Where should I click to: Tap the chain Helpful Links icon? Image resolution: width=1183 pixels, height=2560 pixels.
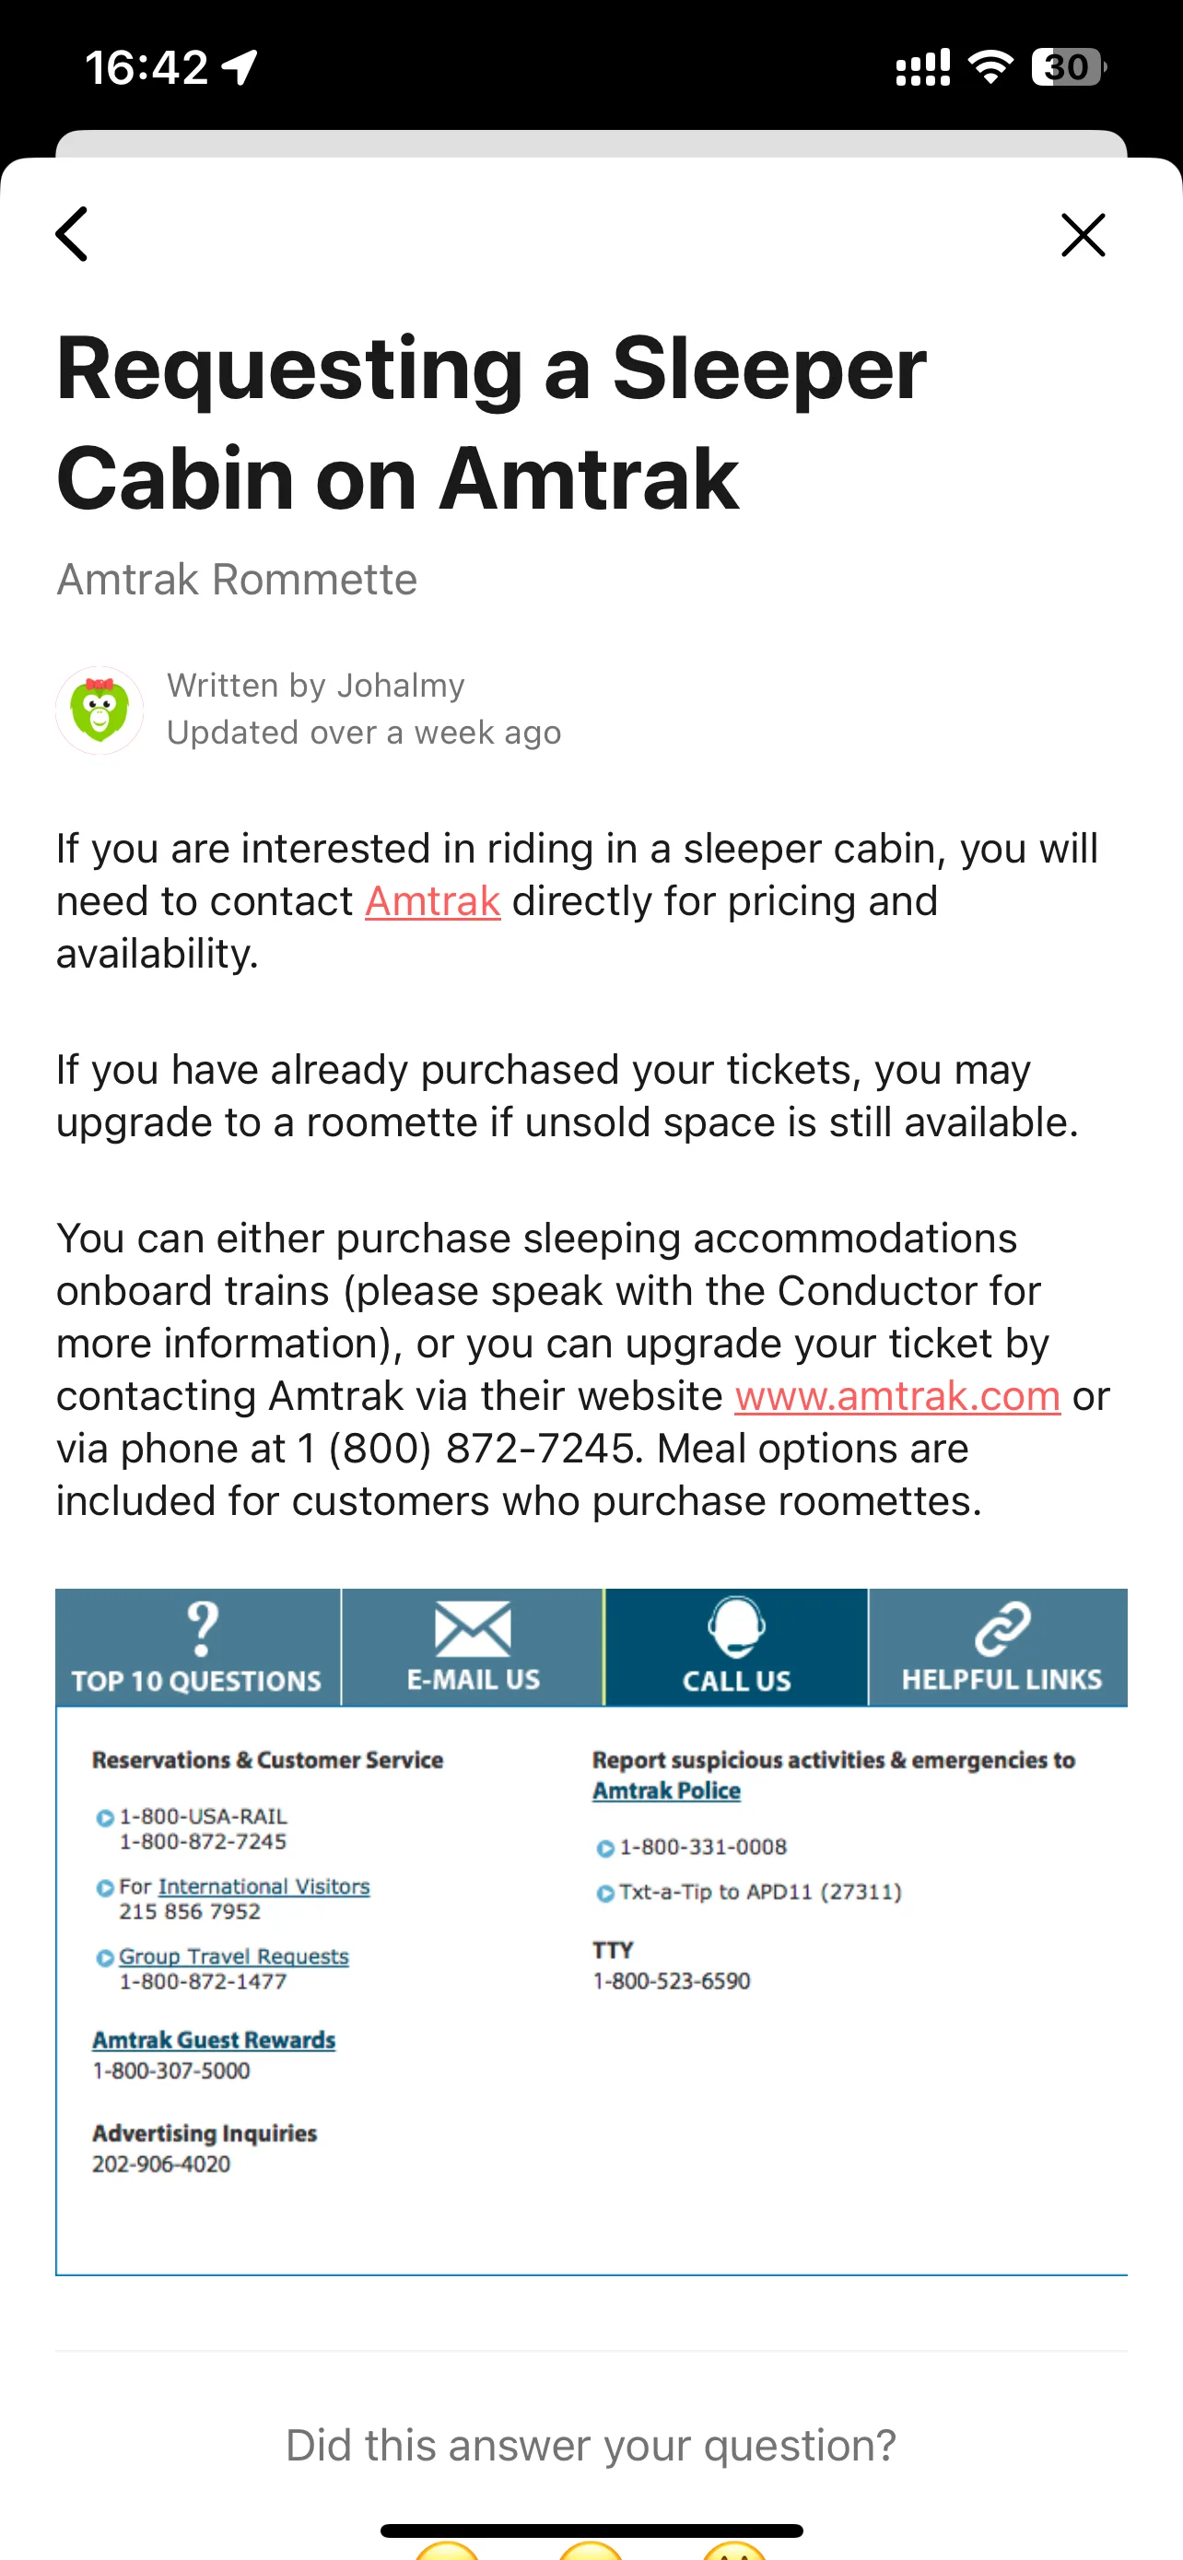pyautogui.click(x=1002, y=1627)
